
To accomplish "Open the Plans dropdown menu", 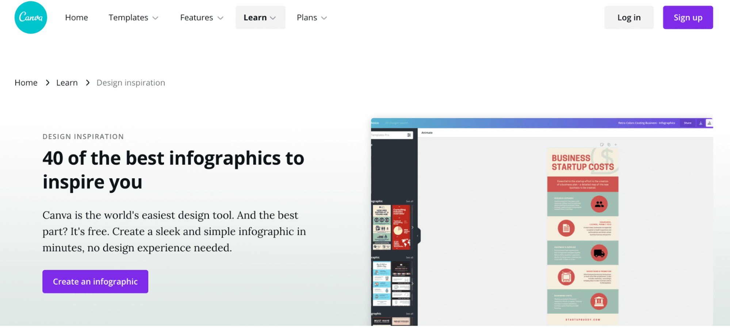I will [312, 18].
